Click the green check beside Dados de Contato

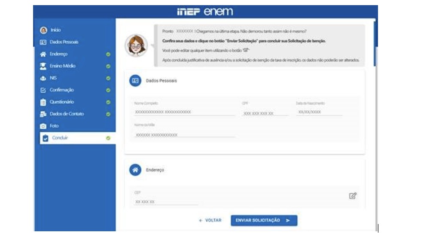tap(108, 114)
